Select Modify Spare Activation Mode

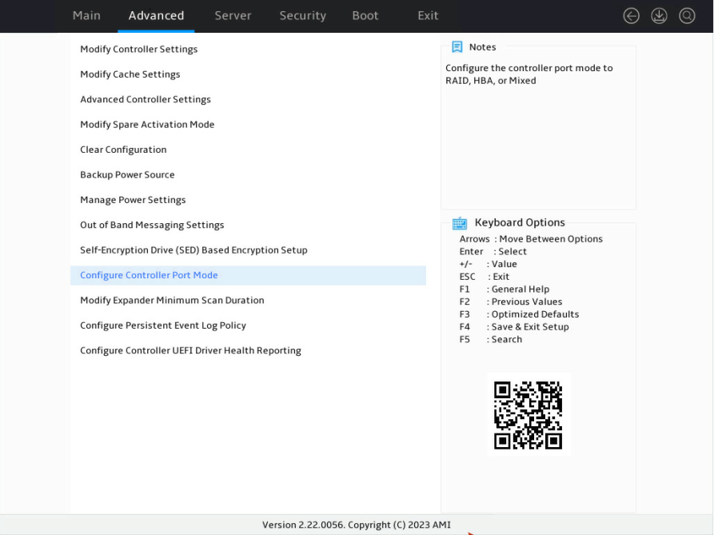tap(248, 124)
